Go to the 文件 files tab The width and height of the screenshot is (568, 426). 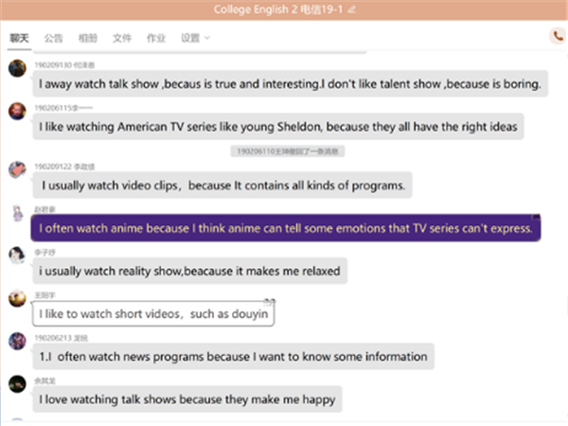[121, 38]
